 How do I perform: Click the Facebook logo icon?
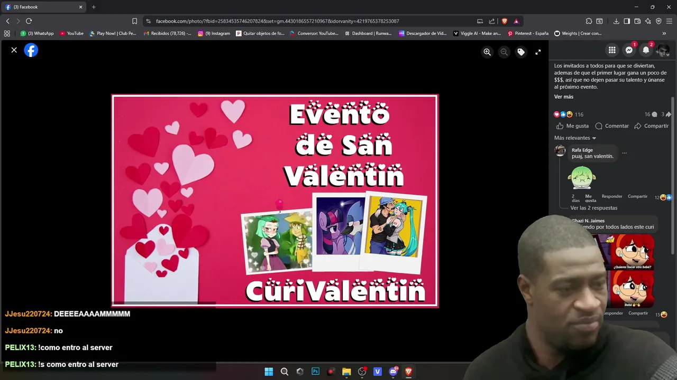click(31, 50)
